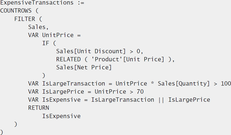
Task: Click the RETURN keyword
Action: [39, 108]
